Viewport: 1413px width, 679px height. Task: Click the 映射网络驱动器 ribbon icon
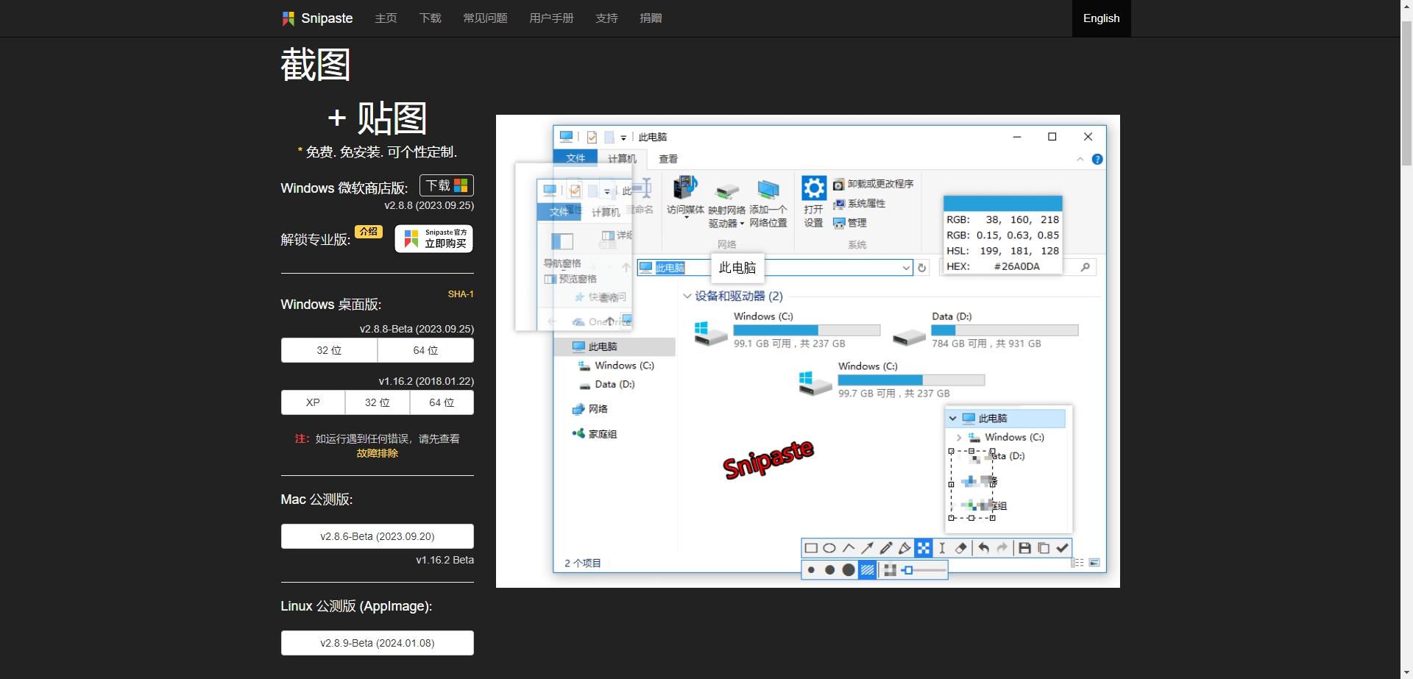pyautogui.click(x=727, y=204)
